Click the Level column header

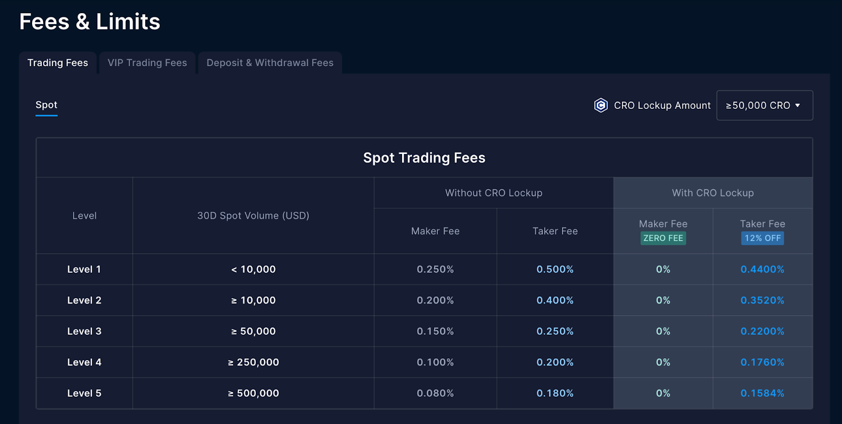[84, 215]
